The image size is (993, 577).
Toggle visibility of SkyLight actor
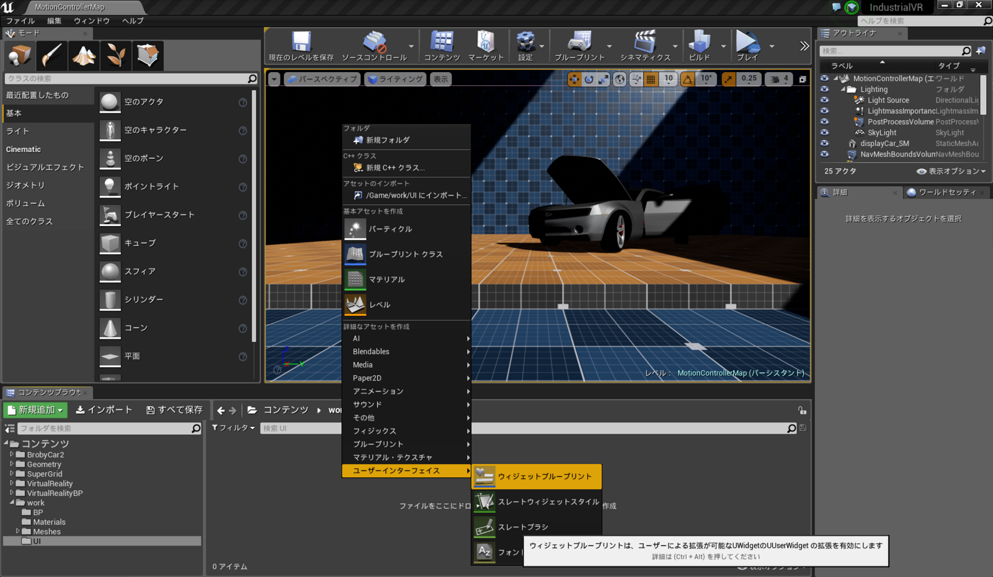pos(825,132)
